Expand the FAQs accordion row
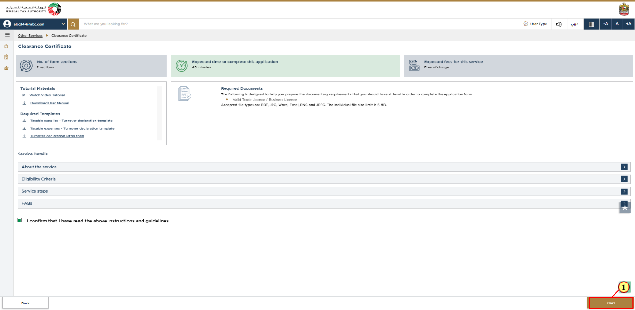Viewport: 635px width, 310px height. [324, 203]
